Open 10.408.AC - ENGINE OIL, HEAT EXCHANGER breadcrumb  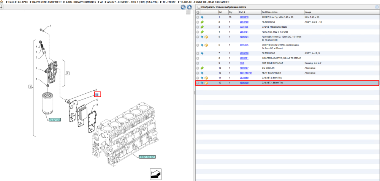[205, 2]
